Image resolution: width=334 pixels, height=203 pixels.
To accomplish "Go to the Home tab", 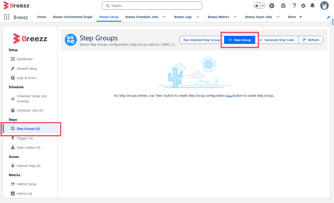I will (x=41, y=17).
